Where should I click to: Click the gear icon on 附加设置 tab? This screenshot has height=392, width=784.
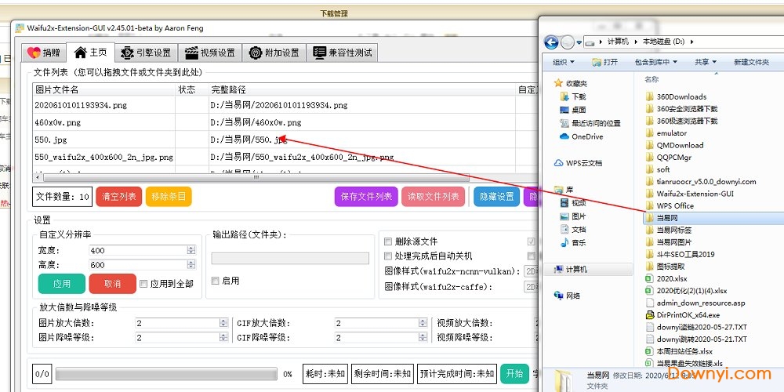pyautogui.click(x=256, y=53)
